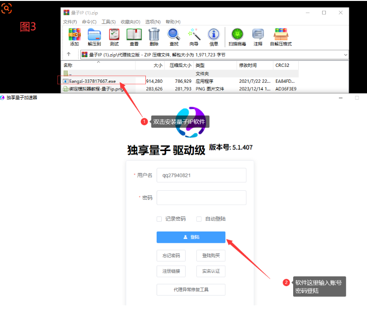Launch the 向导 (Wizard) wand icon

tap(194, 35)
